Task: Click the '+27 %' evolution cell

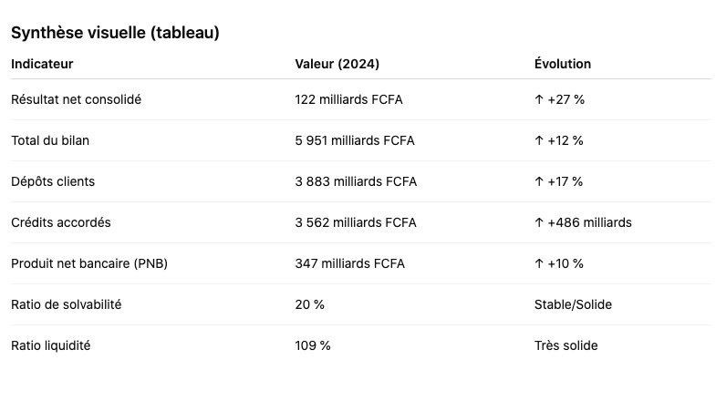Action: (x=559, y=99)
